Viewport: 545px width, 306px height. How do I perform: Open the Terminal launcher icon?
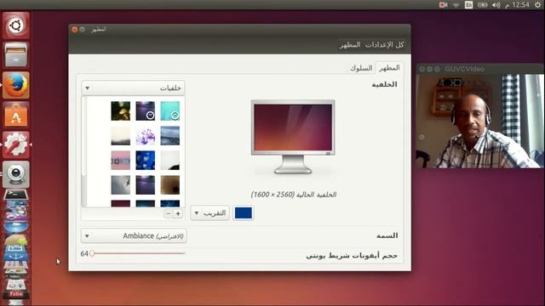coord(16,195)
